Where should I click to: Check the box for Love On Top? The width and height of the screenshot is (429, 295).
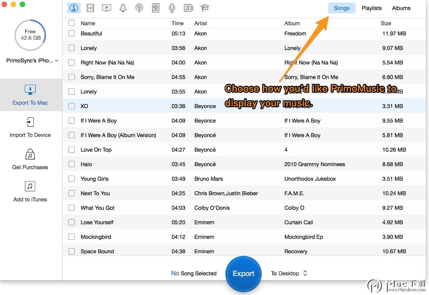(x=72, y=150)
